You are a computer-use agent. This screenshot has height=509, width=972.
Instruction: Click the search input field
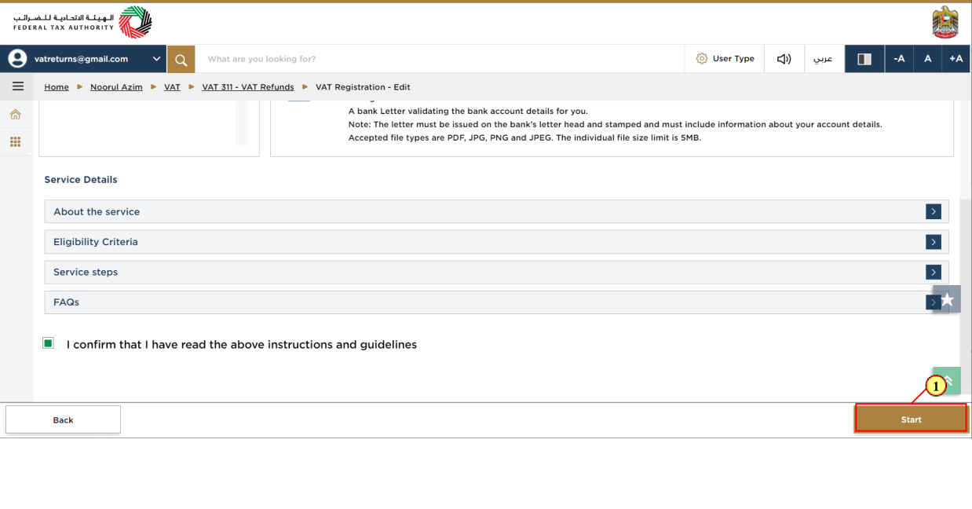[x=440, y=59]
